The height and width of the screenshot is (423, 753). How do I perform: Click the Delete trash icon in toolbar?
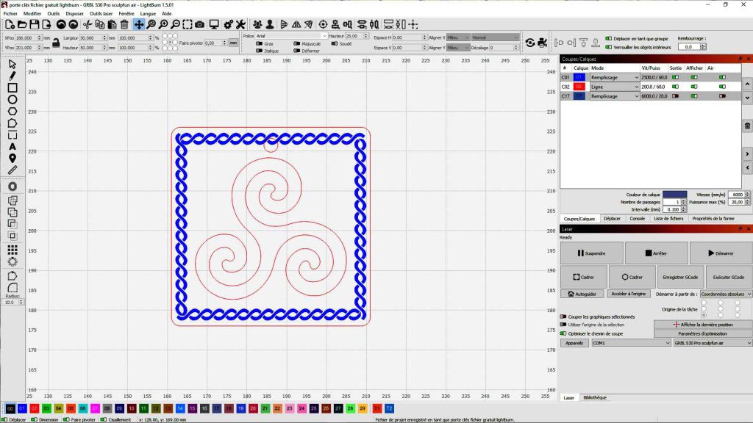click(x=124, y=24)
